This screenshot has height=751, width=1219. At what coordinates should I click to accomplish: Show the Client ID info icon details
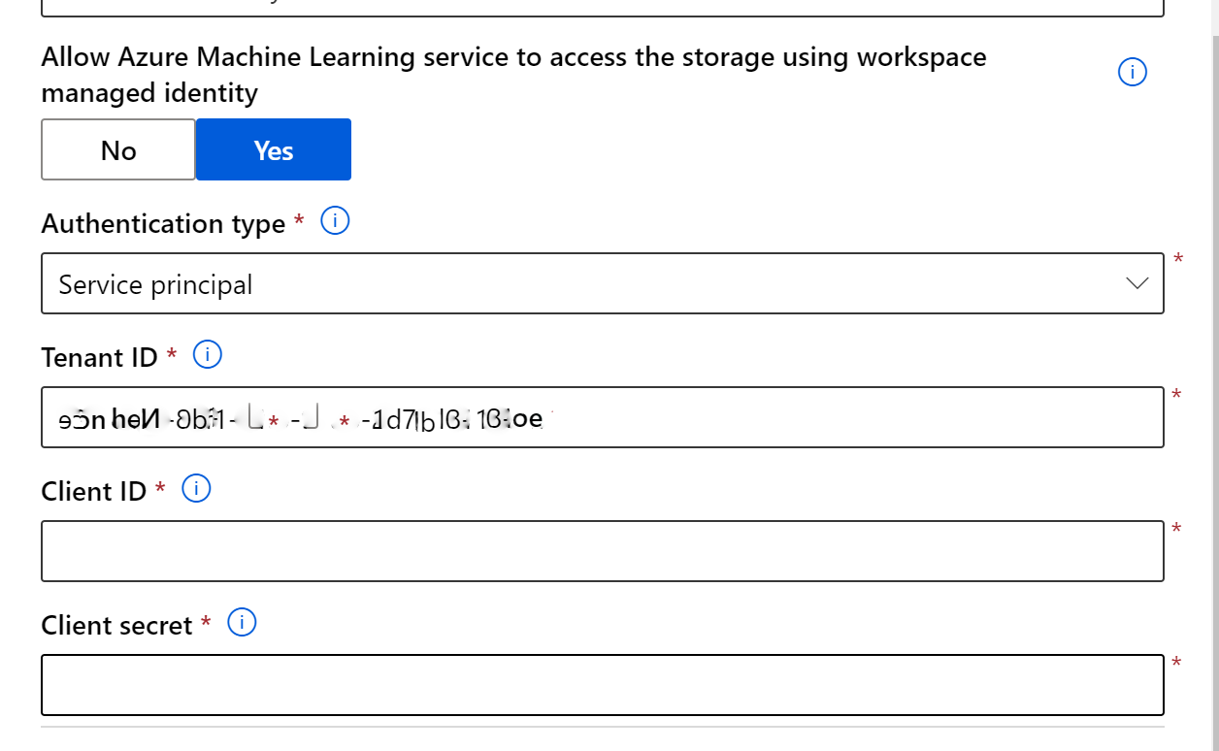[196, 490]
